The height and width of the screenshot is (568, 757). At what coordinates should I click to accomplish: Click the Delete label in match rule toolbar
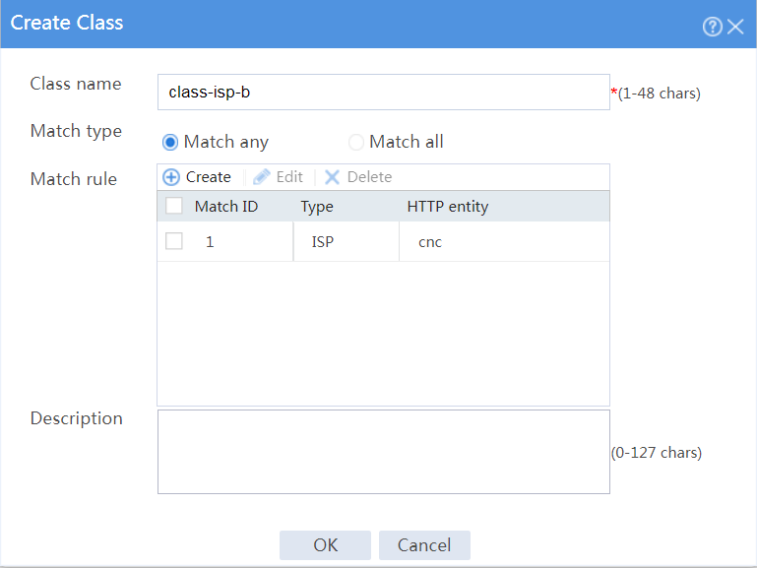coord(369,177)
